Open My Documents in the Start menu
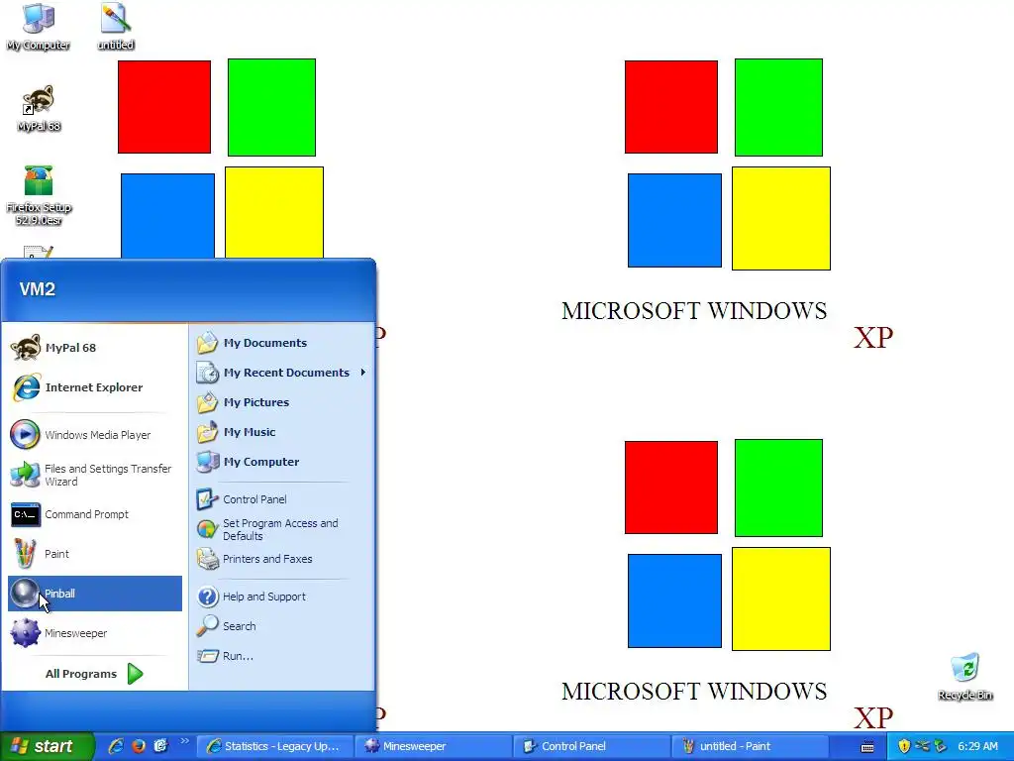 tap(281, 343)
